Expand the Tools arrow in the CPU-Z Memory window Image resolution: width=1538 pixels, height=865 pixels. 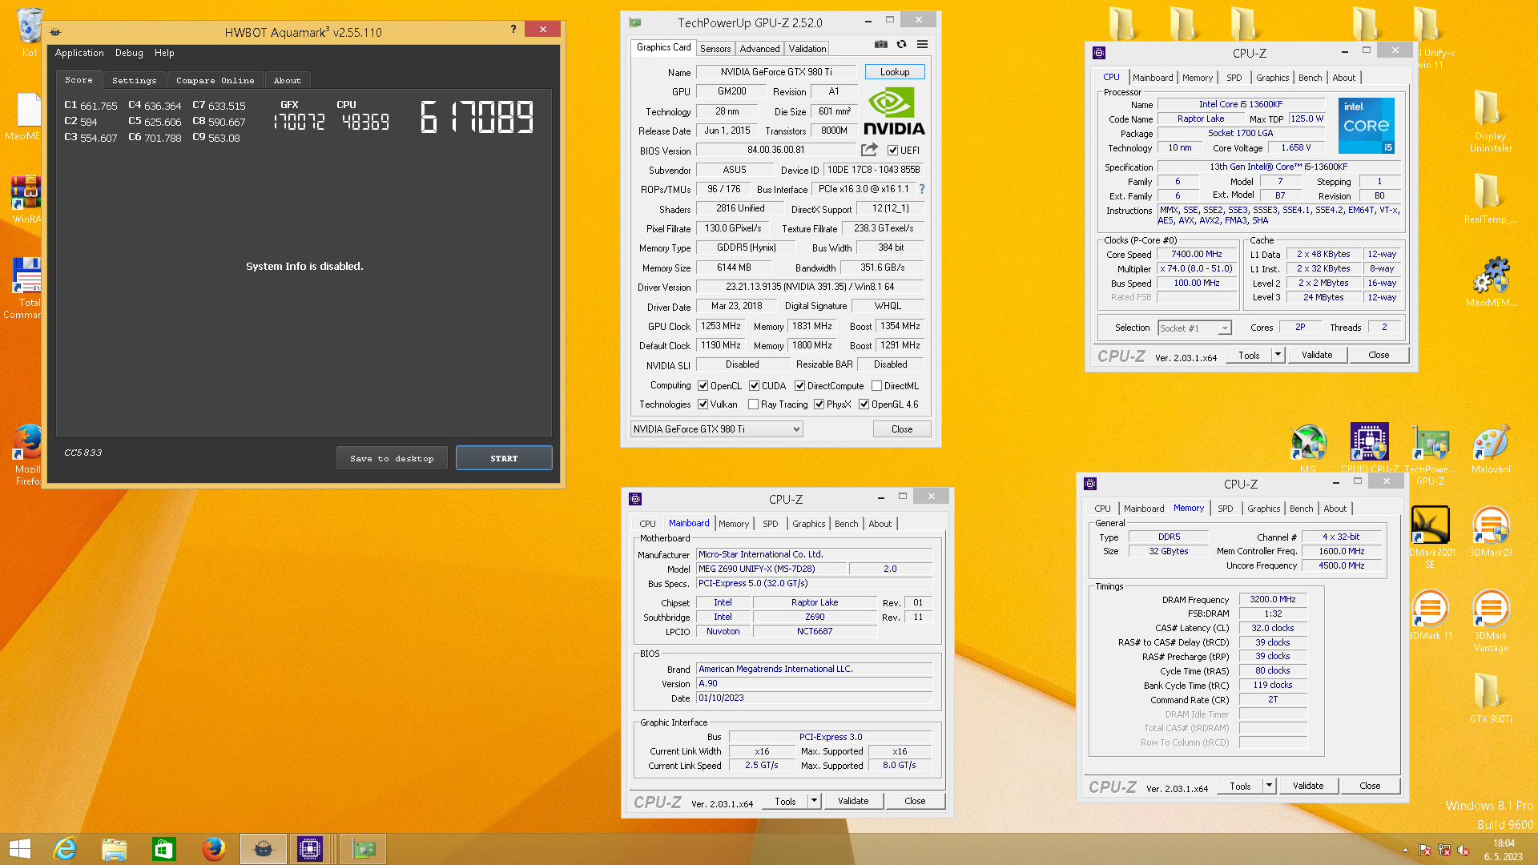tap(1269, 786)
